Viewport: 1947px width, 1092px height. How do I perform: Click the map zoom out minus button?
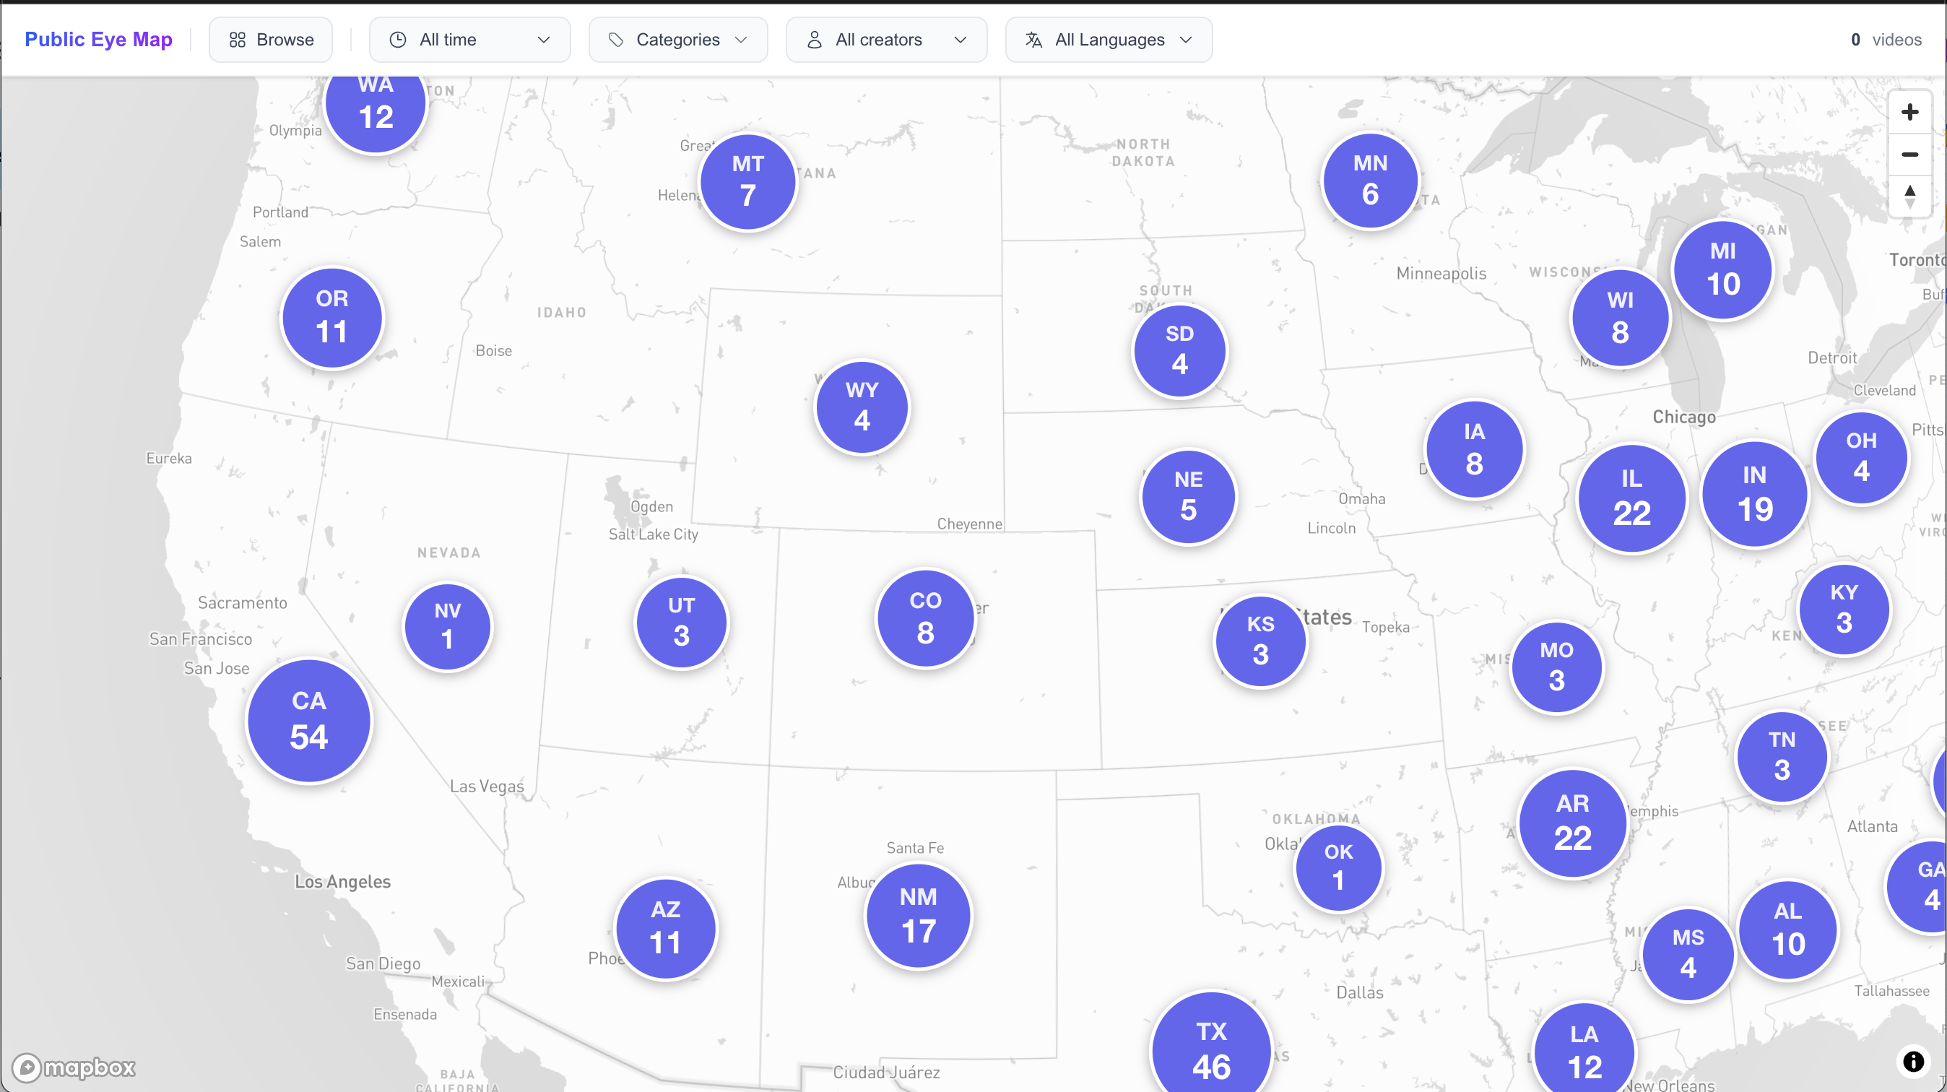click(1909, 155)
